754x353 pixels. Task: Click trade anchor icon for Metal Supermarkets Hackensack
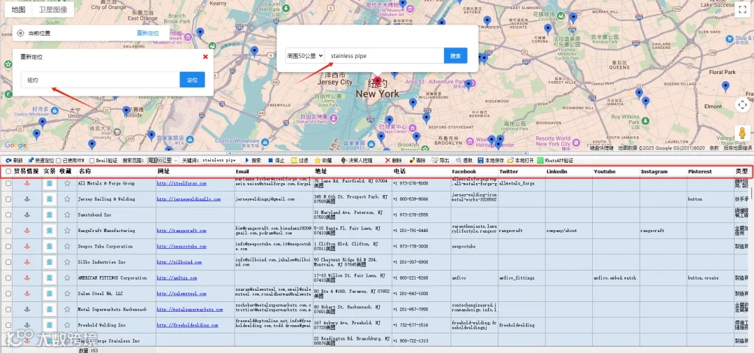pyautogui.click(x=27, y=309)
